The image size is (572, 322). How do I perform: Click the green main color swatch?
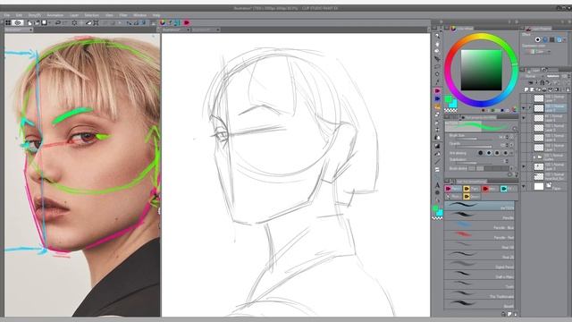(448, 99)
